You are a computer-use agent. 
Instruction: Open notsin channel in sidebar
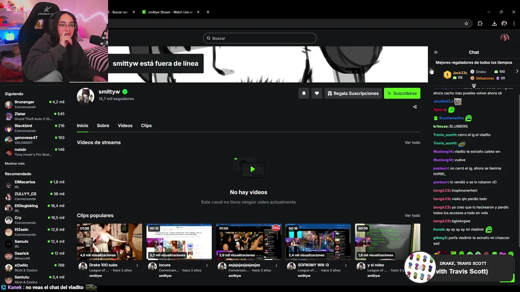(35, 152)
